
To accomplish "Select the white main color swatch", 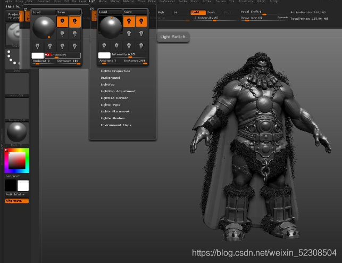I will coord(23,185).
